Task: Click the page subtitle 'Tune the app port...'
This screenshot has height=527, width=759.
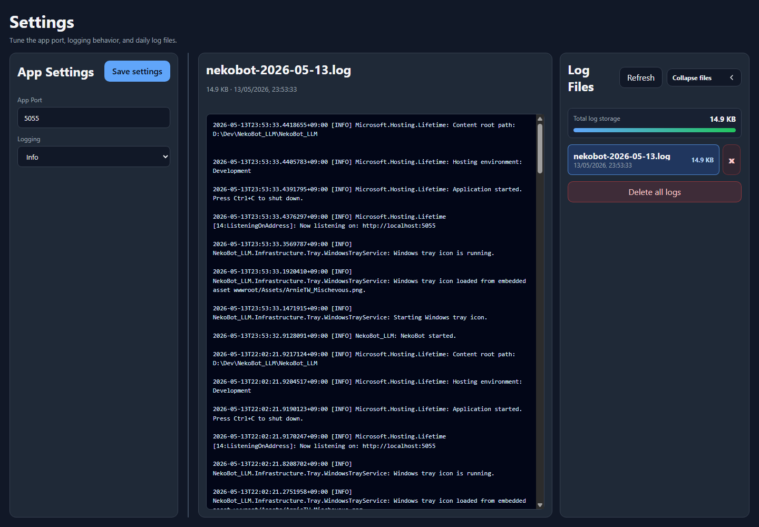Action: [x=93, y=41]
